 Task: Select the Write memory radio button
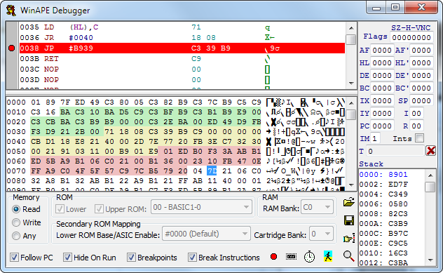pyautogui.click(x=16, y=222)
